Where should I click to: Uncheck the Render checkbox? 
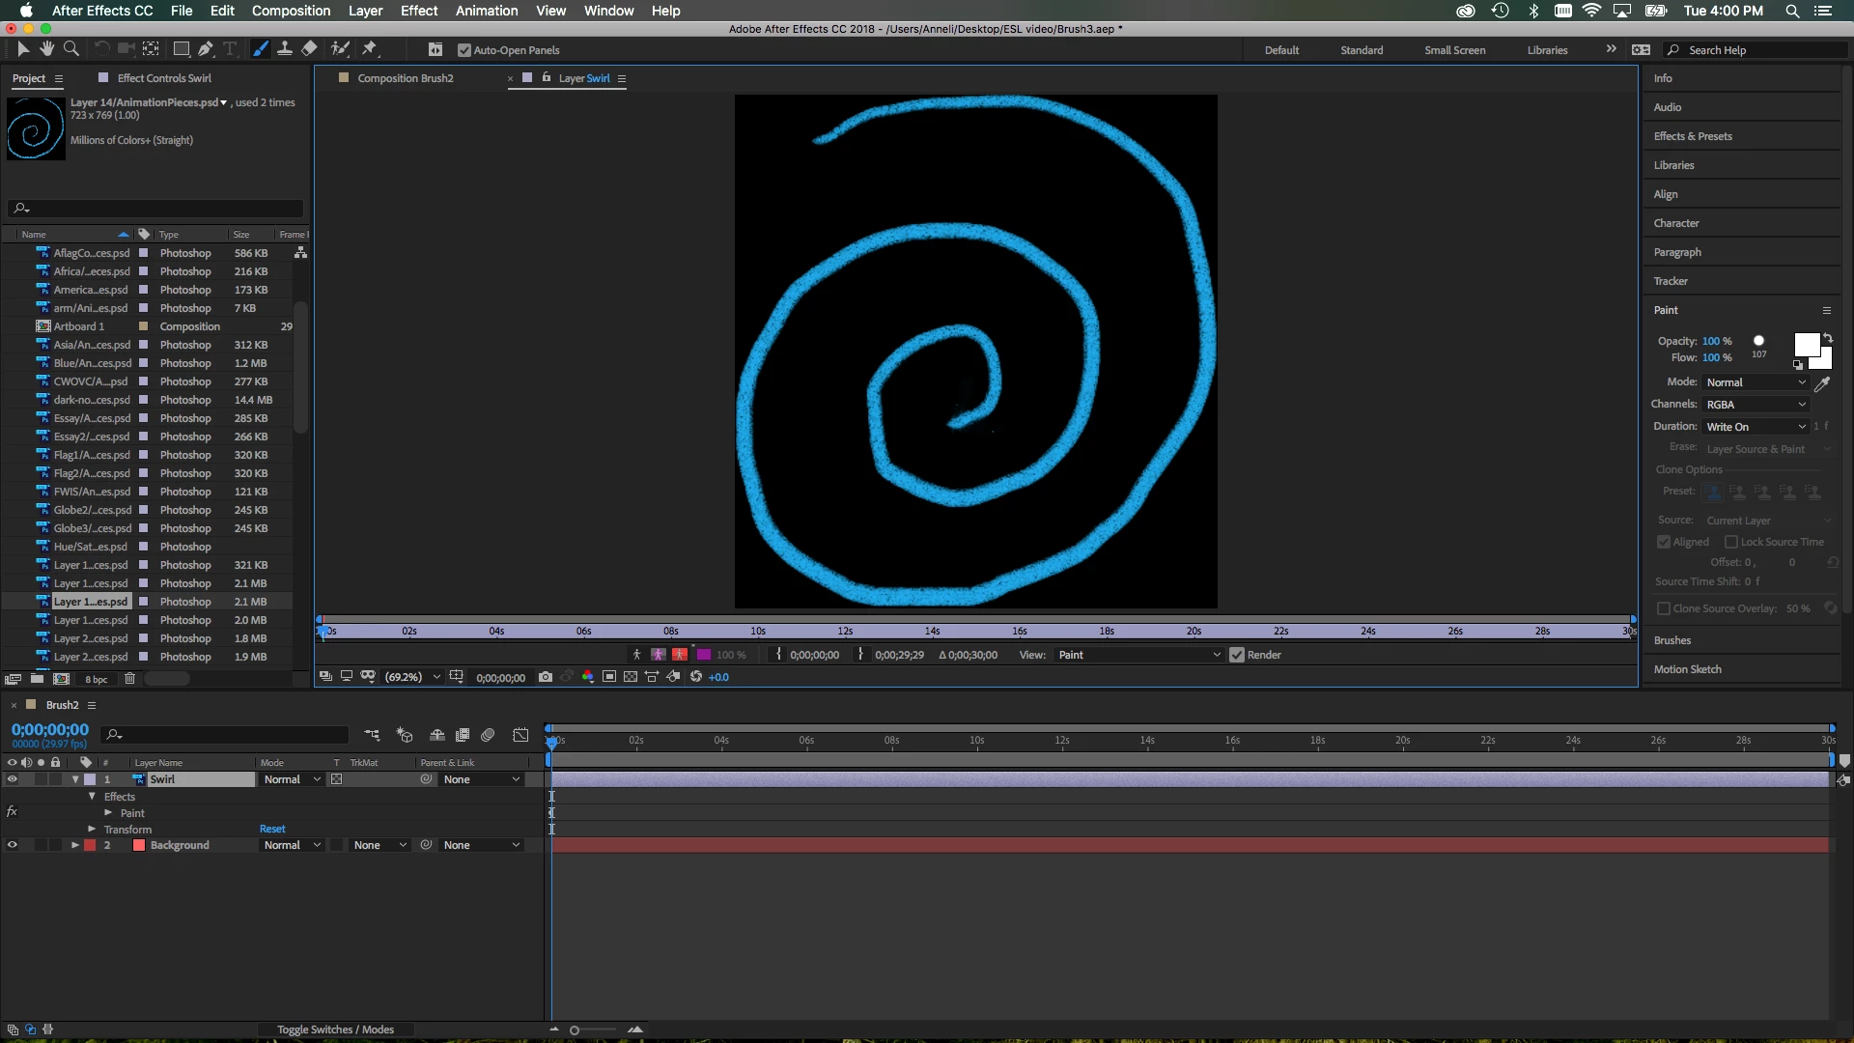point(1237,655)
